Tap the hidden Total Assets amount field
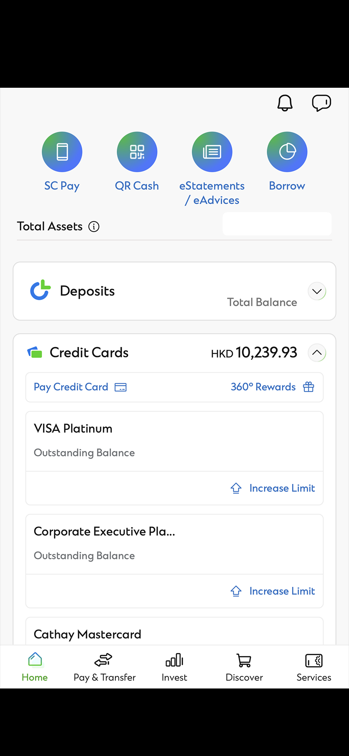Viewport: 349px width, 756px height. tap(277, 224)
